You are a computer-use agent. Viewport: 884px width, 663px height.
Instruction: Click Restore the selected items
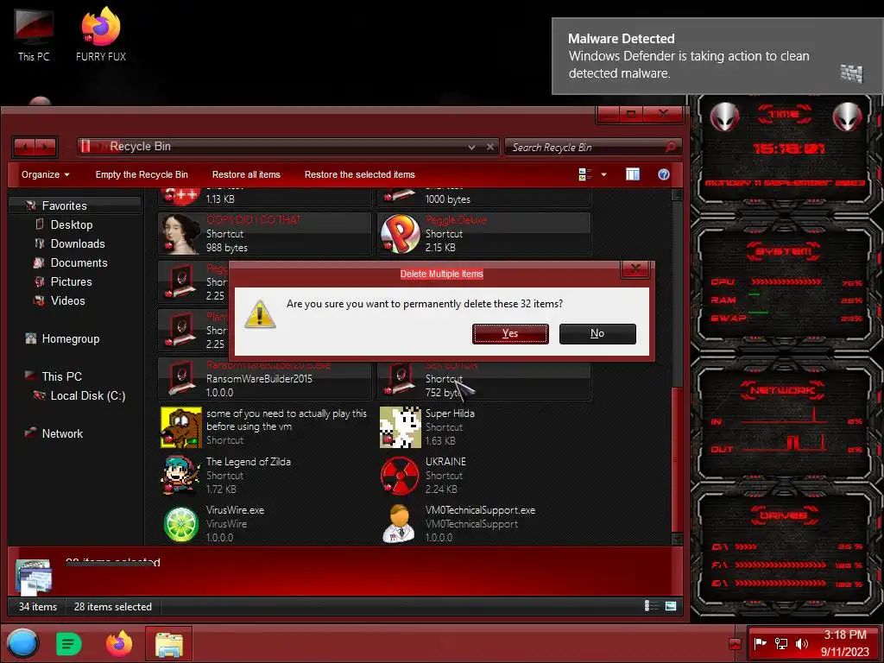pos(360,174)
